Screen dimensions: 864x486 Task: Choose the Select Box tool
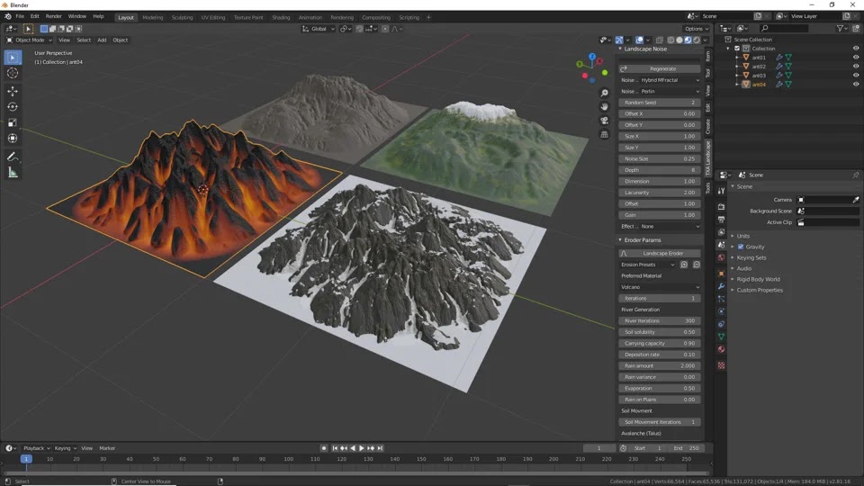click(x=13, y=58)
